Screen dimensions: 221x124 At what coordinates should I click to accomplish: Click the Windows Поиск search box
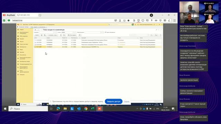click(28, 109)
